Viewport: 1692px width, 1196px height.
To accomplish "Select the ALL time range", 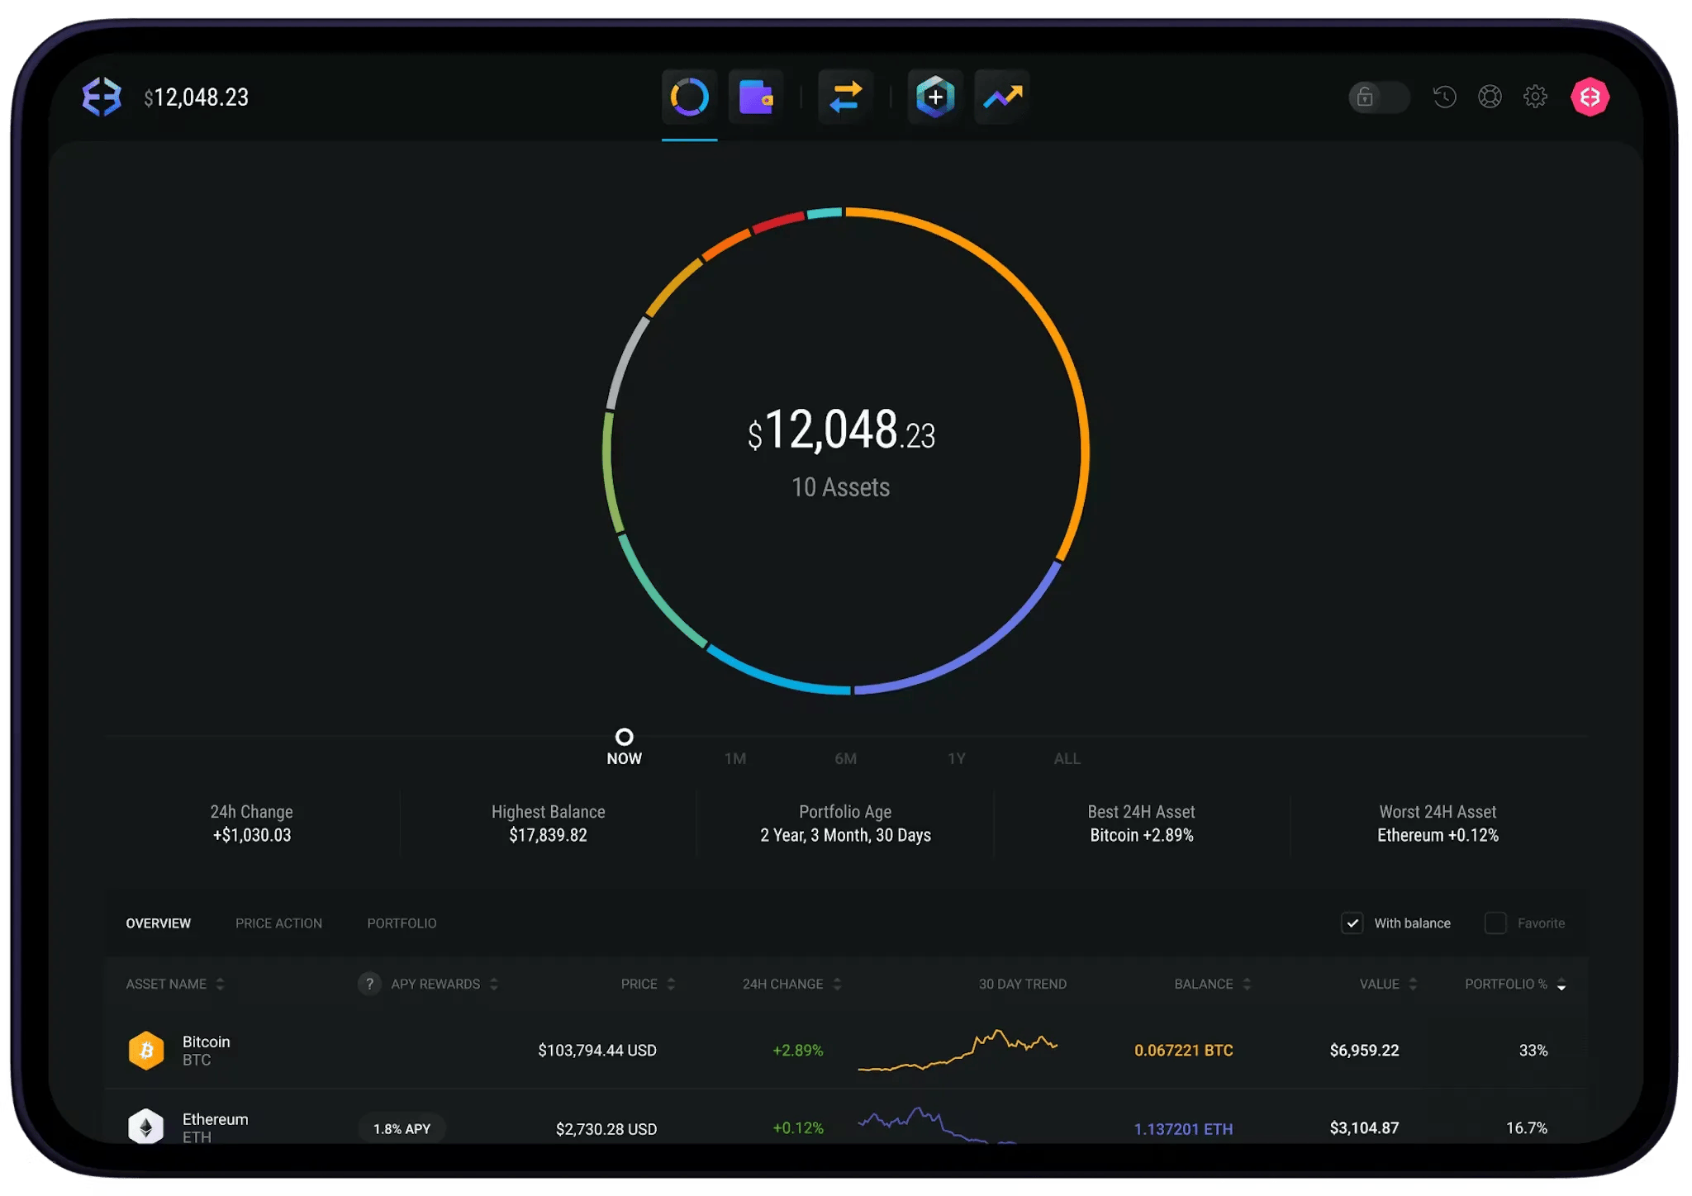I will [x=1067, y=758].
